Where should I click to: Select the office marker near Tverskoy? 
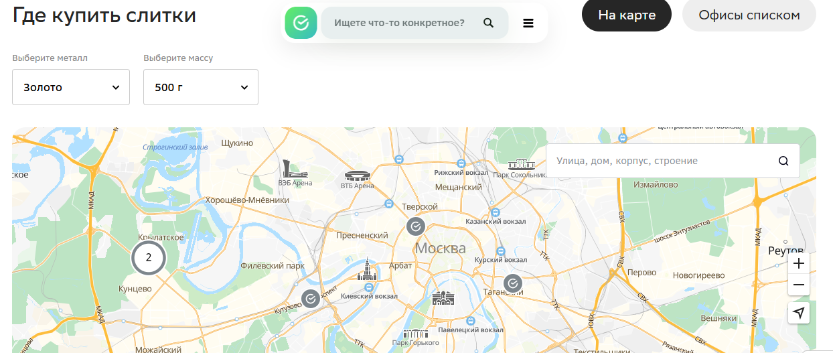click(416, 226)
